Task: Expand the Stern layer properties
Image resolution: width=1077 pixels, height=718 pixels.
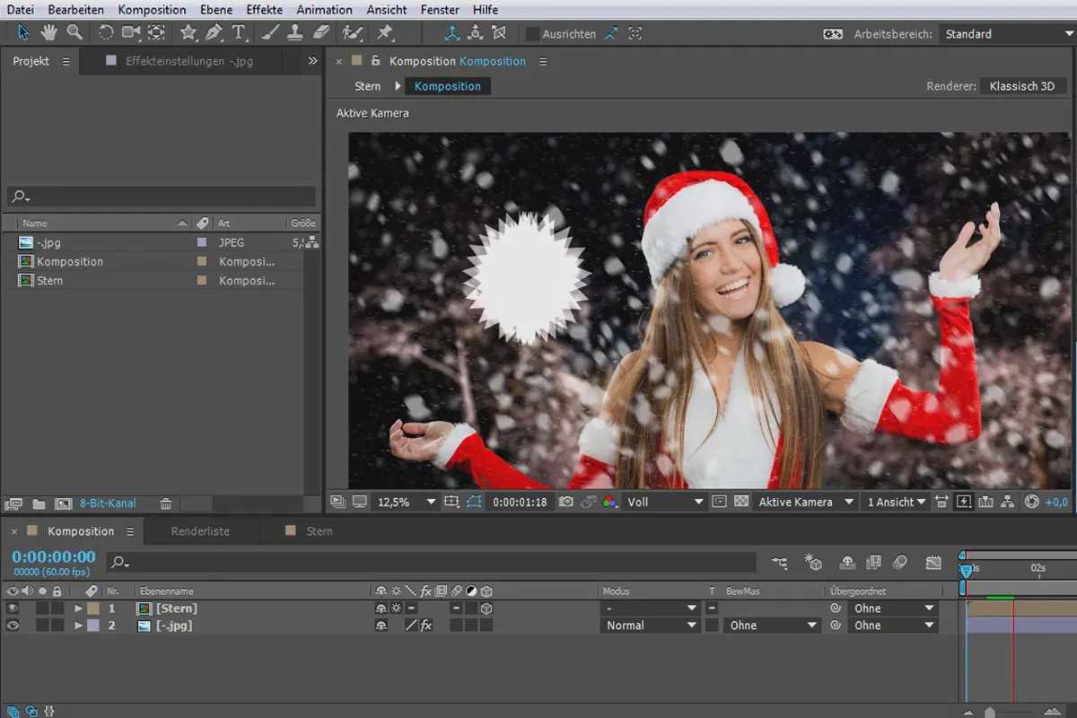Action: pos(79,609)
